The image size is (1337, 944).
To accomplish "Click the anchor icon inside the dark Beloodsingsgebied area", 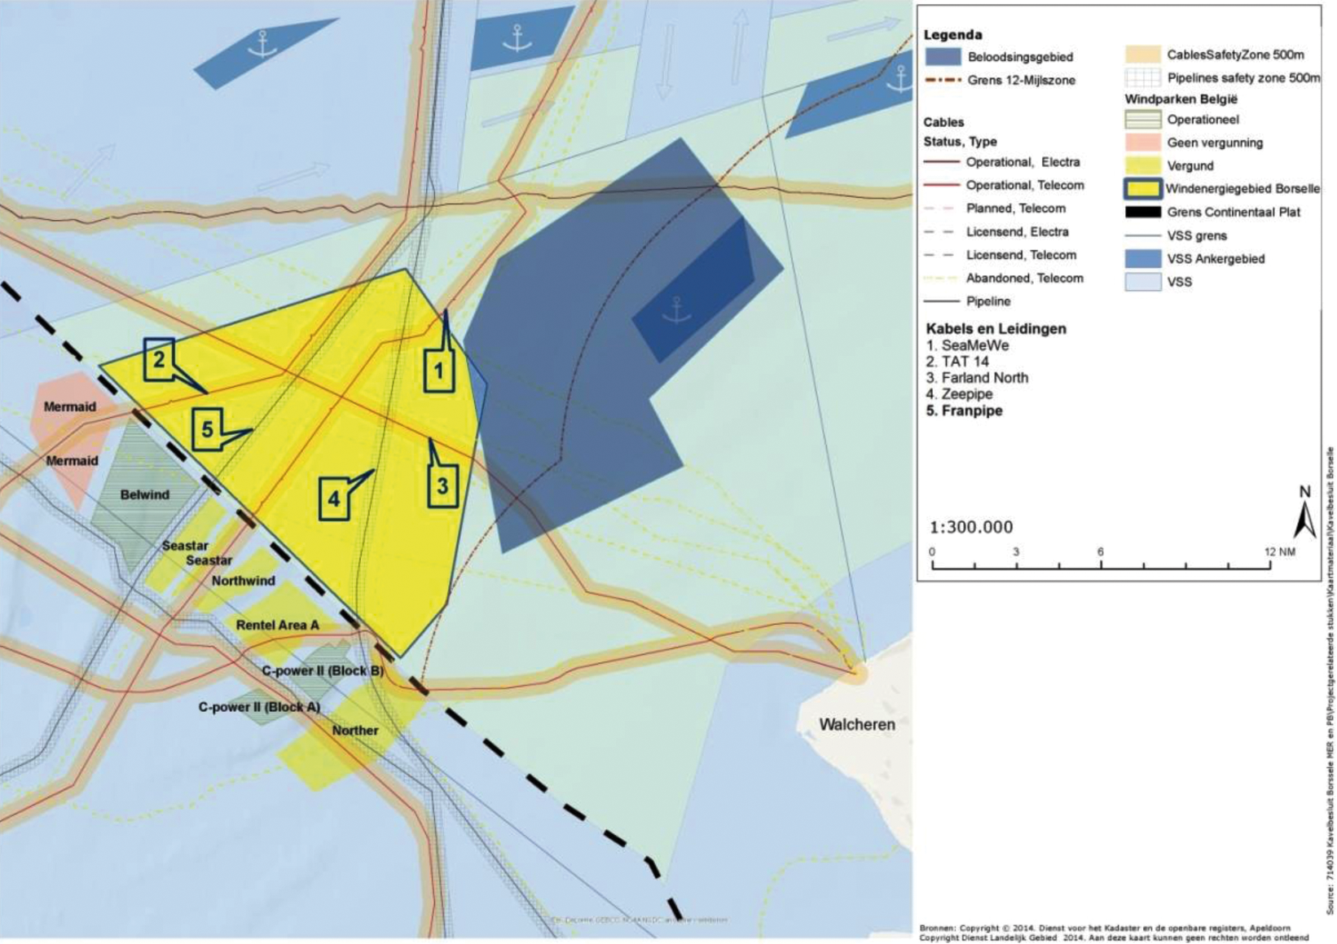I will coord(676,310).
